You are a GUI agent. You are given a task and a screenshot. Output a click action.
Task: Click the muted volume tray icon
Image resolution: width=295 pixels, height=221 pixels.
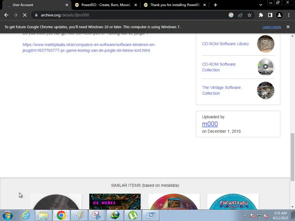tap(266, 216)
